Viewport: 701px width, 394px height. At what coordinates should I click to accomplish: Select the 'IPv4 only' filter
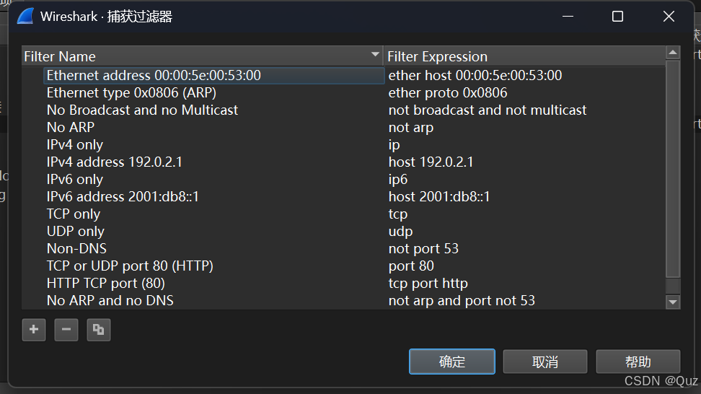tap(75, 145)
